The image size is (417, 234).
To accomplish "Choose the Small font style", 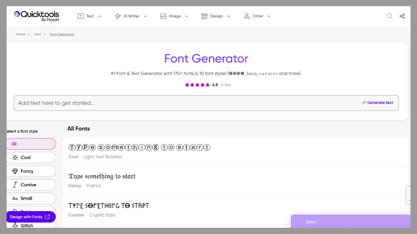I will tap(31, 198).
